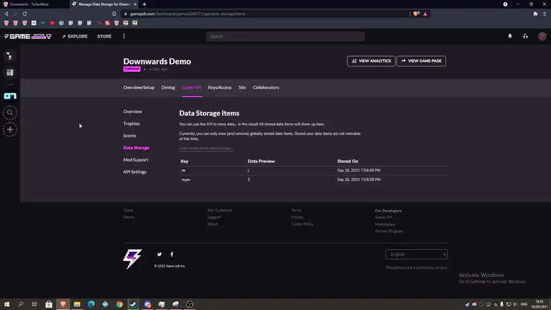Open API Settings in side menu
551x310 pixels.
click(x=135, y=172)
